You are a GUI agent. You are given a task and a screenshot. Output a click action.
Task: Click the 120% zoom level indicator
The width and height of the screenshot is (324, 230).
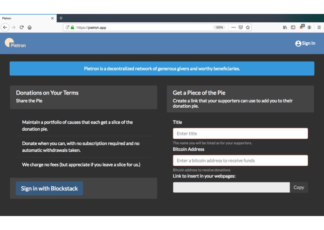pos(219,27)
